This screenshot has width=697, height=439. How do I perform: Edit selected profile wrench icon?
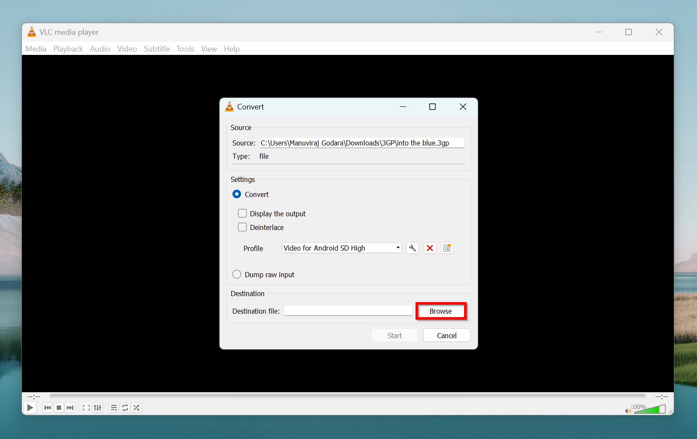[413, 248]
